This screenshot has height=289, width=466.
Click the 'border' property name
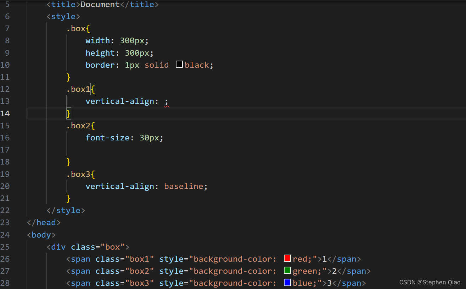[100, 65]
